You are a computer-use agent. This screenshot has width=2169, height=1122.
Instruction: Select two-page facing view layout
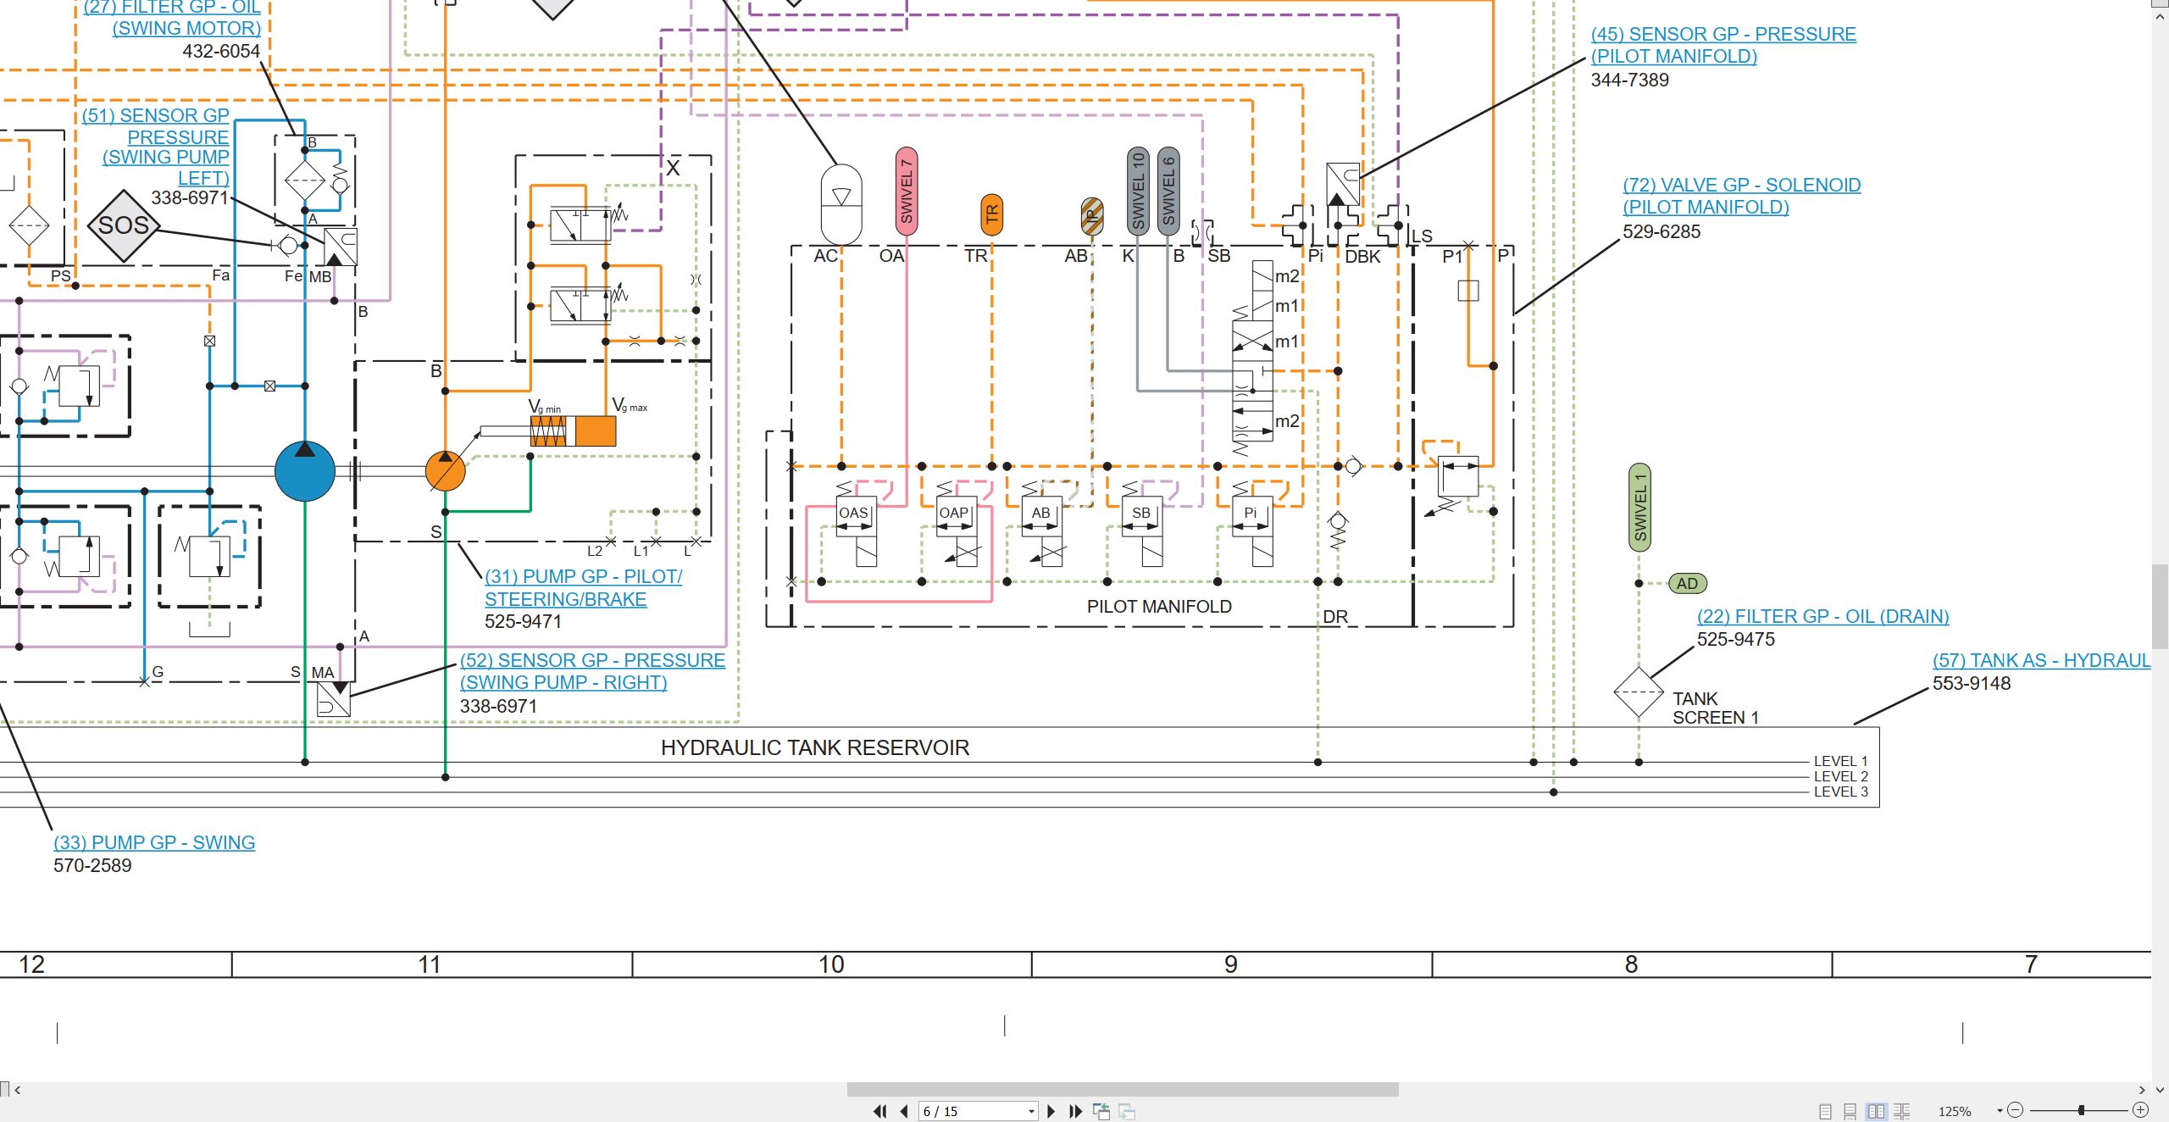coord(1876,1111)
